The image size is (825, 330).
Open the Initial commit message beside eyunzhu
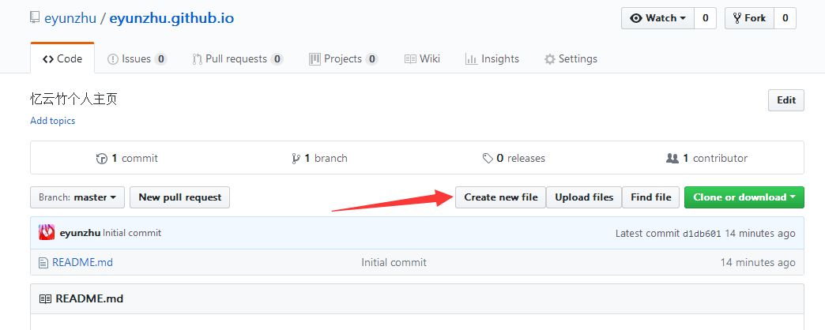[132, 233]
